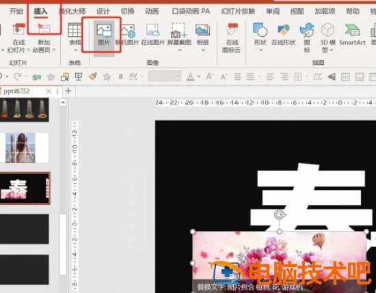
Task: Open the 帮助 (Help) tab
Action: (x=353, y=11)
